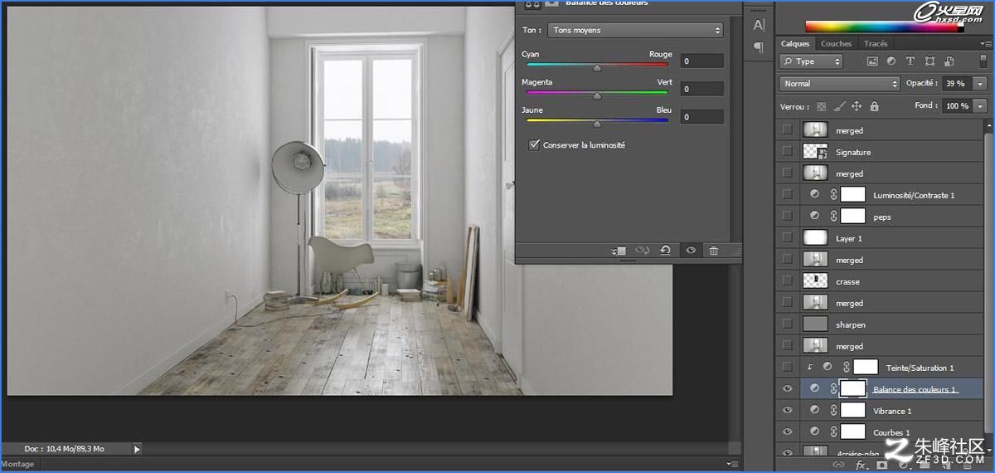
Task: Show the Teinte/Saturation 1 layer
Action: (x=788, y=367)
